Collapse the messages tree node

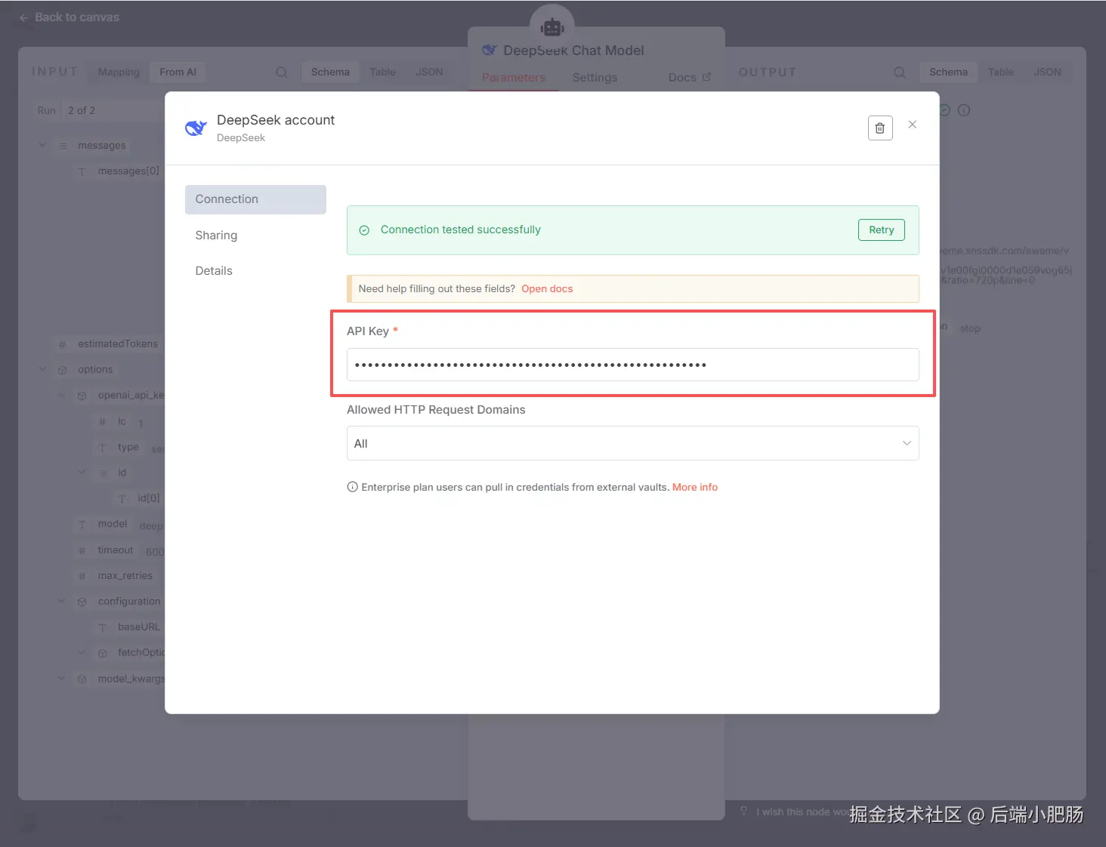(42, 145)
